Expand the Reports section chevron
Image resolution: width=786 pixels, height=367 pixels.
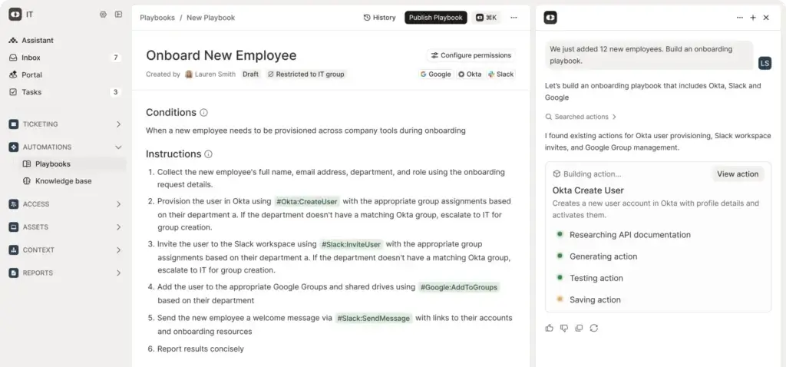(119, 273)
